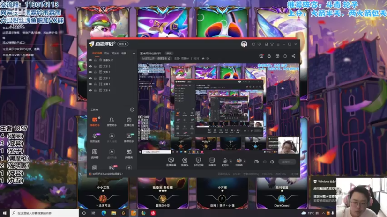
Task: Click the share icon in room header
Action: tap(294, 56)
